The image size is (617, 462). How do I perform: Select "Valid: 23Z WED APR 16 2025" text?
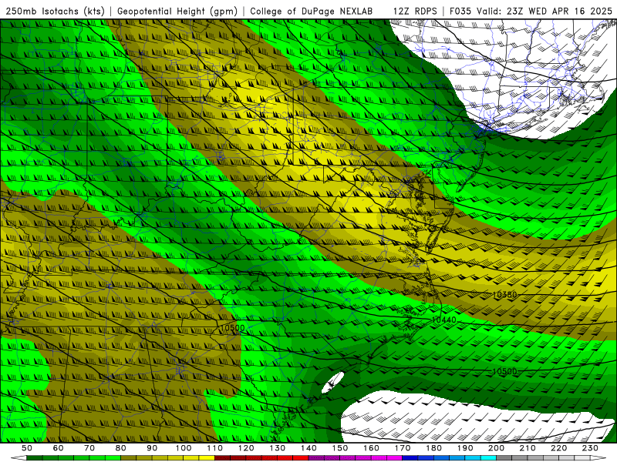[x=545, y=11]
